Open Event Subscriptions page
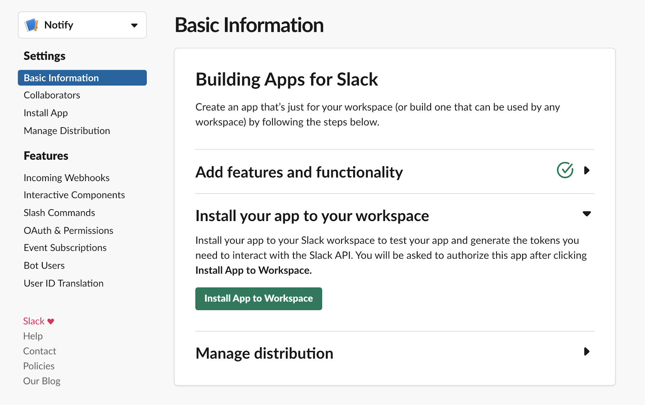 65,248
